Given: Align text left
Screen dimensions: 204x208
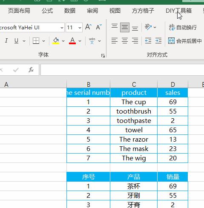Looking at the screenshot, I should (115, 41).
